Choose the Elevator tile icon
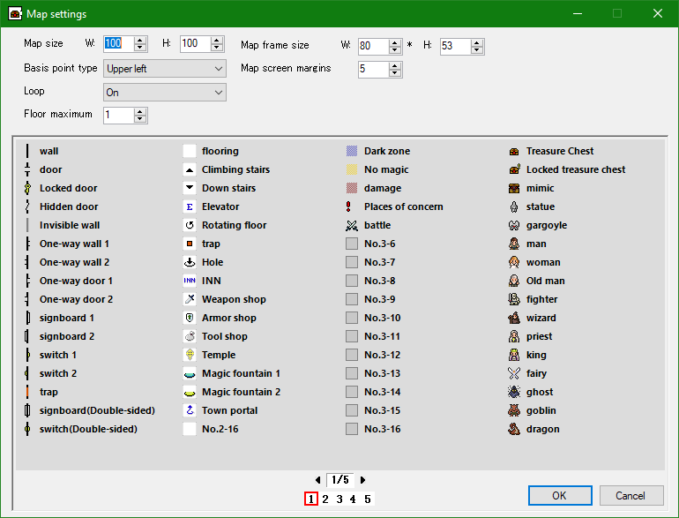Screen dimensions: 679x518 coord(190,206)
